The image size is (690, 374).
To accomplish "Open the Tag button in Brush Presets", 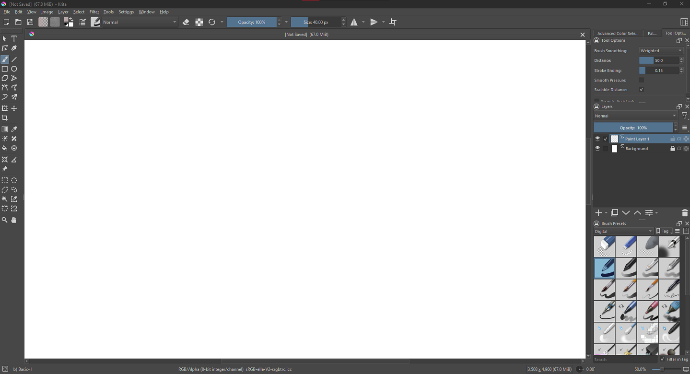I will click(x=664, y=231).
